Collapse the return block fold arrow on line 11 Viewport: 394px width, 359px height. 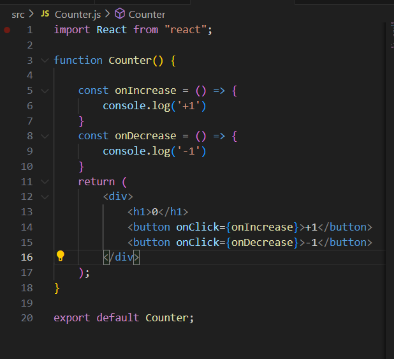(x=45, y=181)
